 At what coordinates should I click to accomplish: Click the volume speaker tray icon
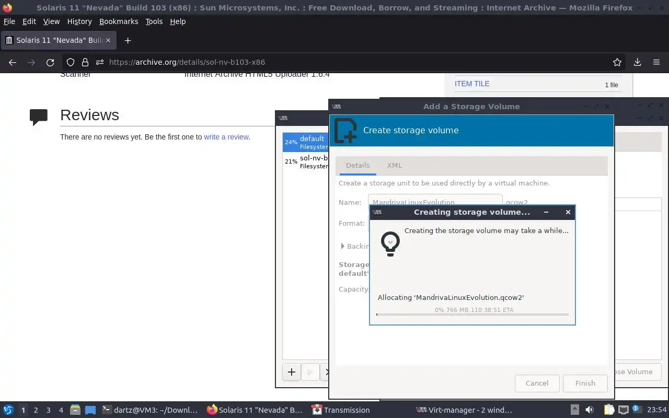coord(590,410)
